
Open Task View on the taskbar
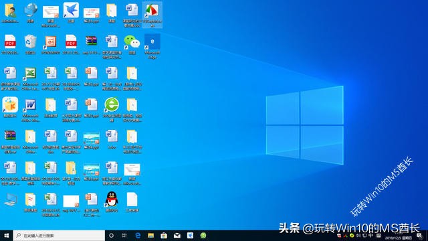(x=124, y=235)
